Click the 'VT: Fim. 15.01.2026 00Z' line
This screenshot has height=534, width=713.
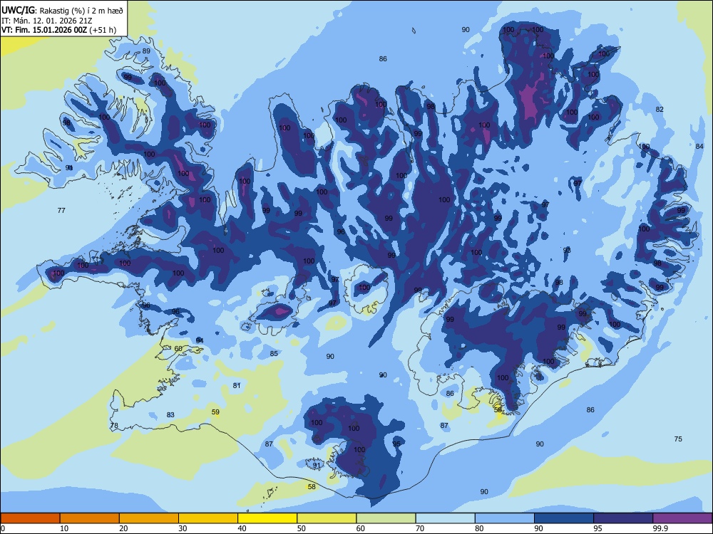[44, 31]
